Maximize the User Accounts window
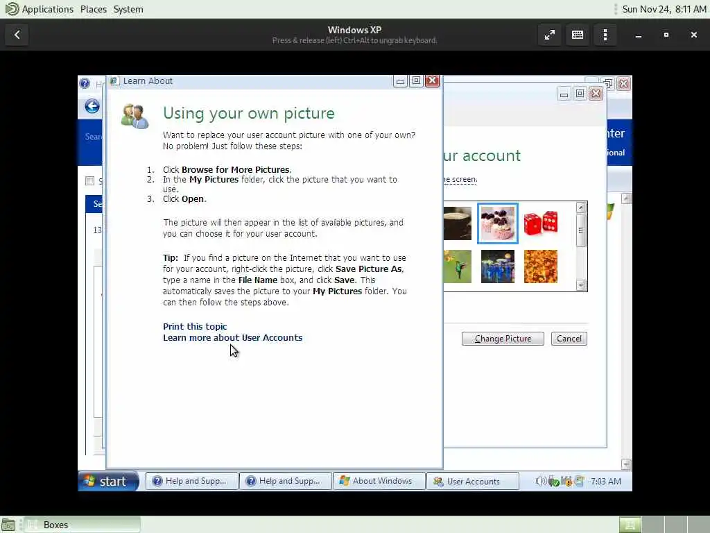This screenshot has height=533, width=710. coord(580,94)
